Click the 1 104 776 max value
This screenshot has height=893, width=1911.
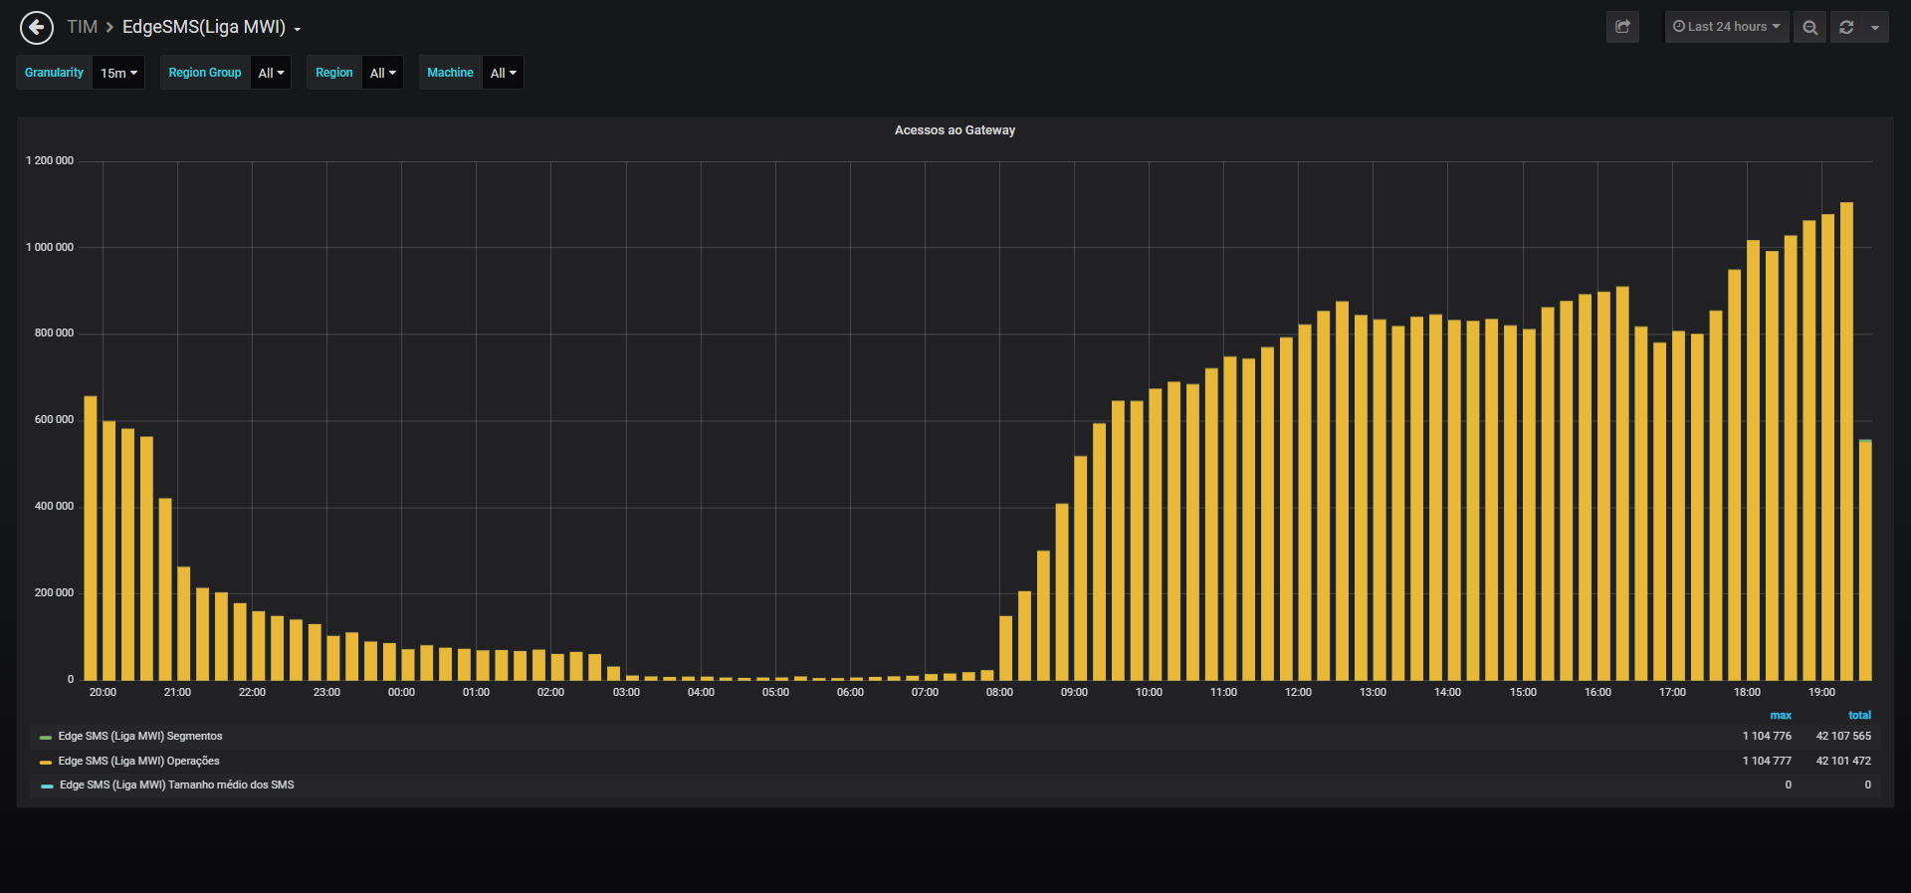(1767, 737)
